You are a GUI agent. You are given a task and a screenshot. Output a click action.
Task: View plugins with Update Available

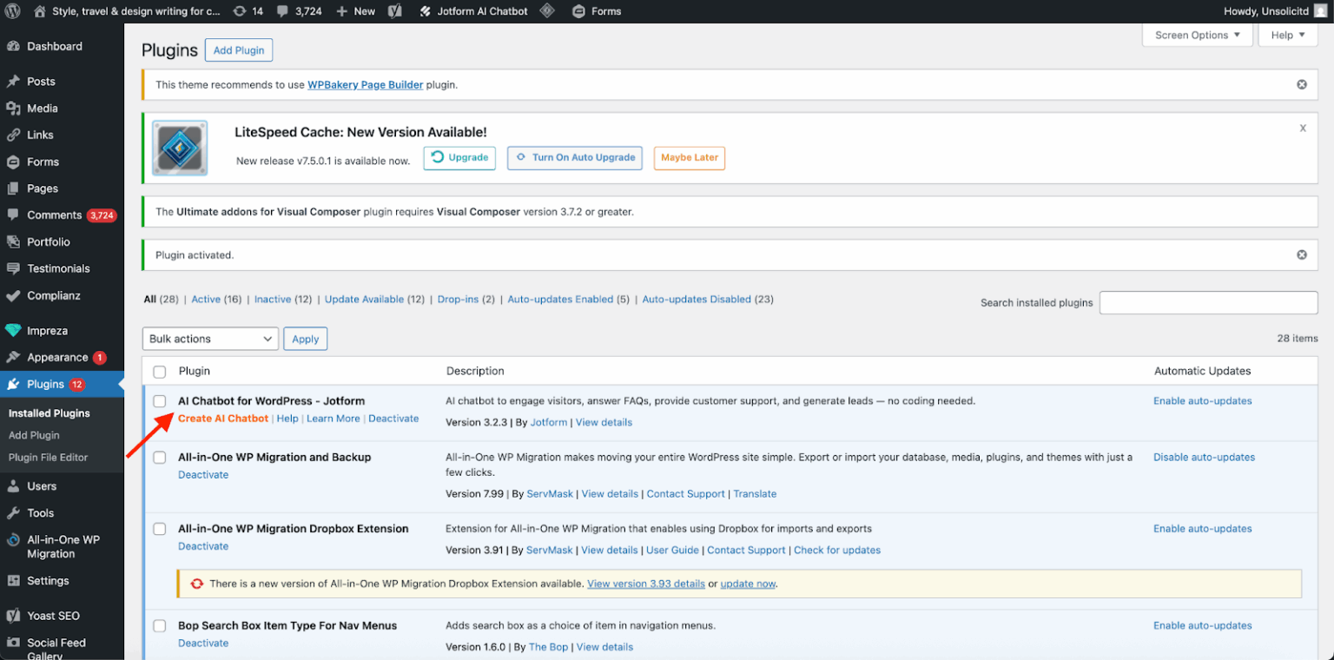365,299
